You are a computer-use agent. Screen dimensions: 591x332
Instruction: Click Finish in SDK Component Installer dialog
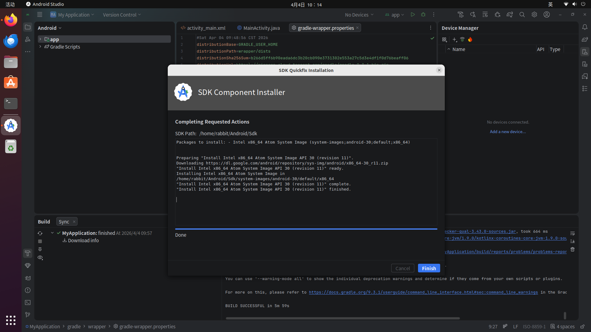429,268
